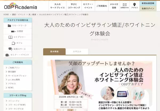Click chevron beside NEWS
Image resolution: width=160 pixels, height=111 pixels.
click(6, 88)
